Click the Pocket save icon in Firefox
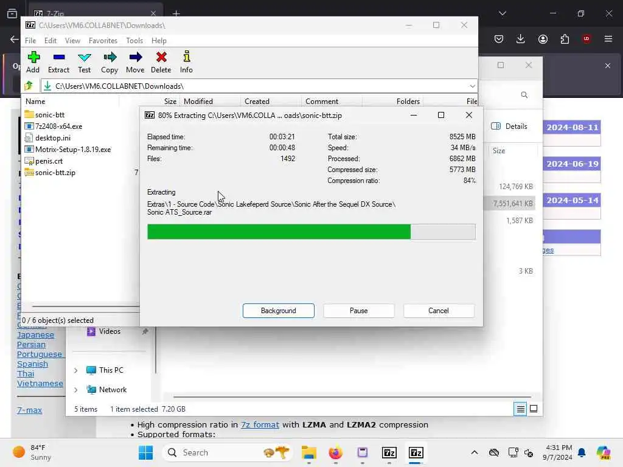The width and height of the screenshot is (623, 467). pos(499,38)
